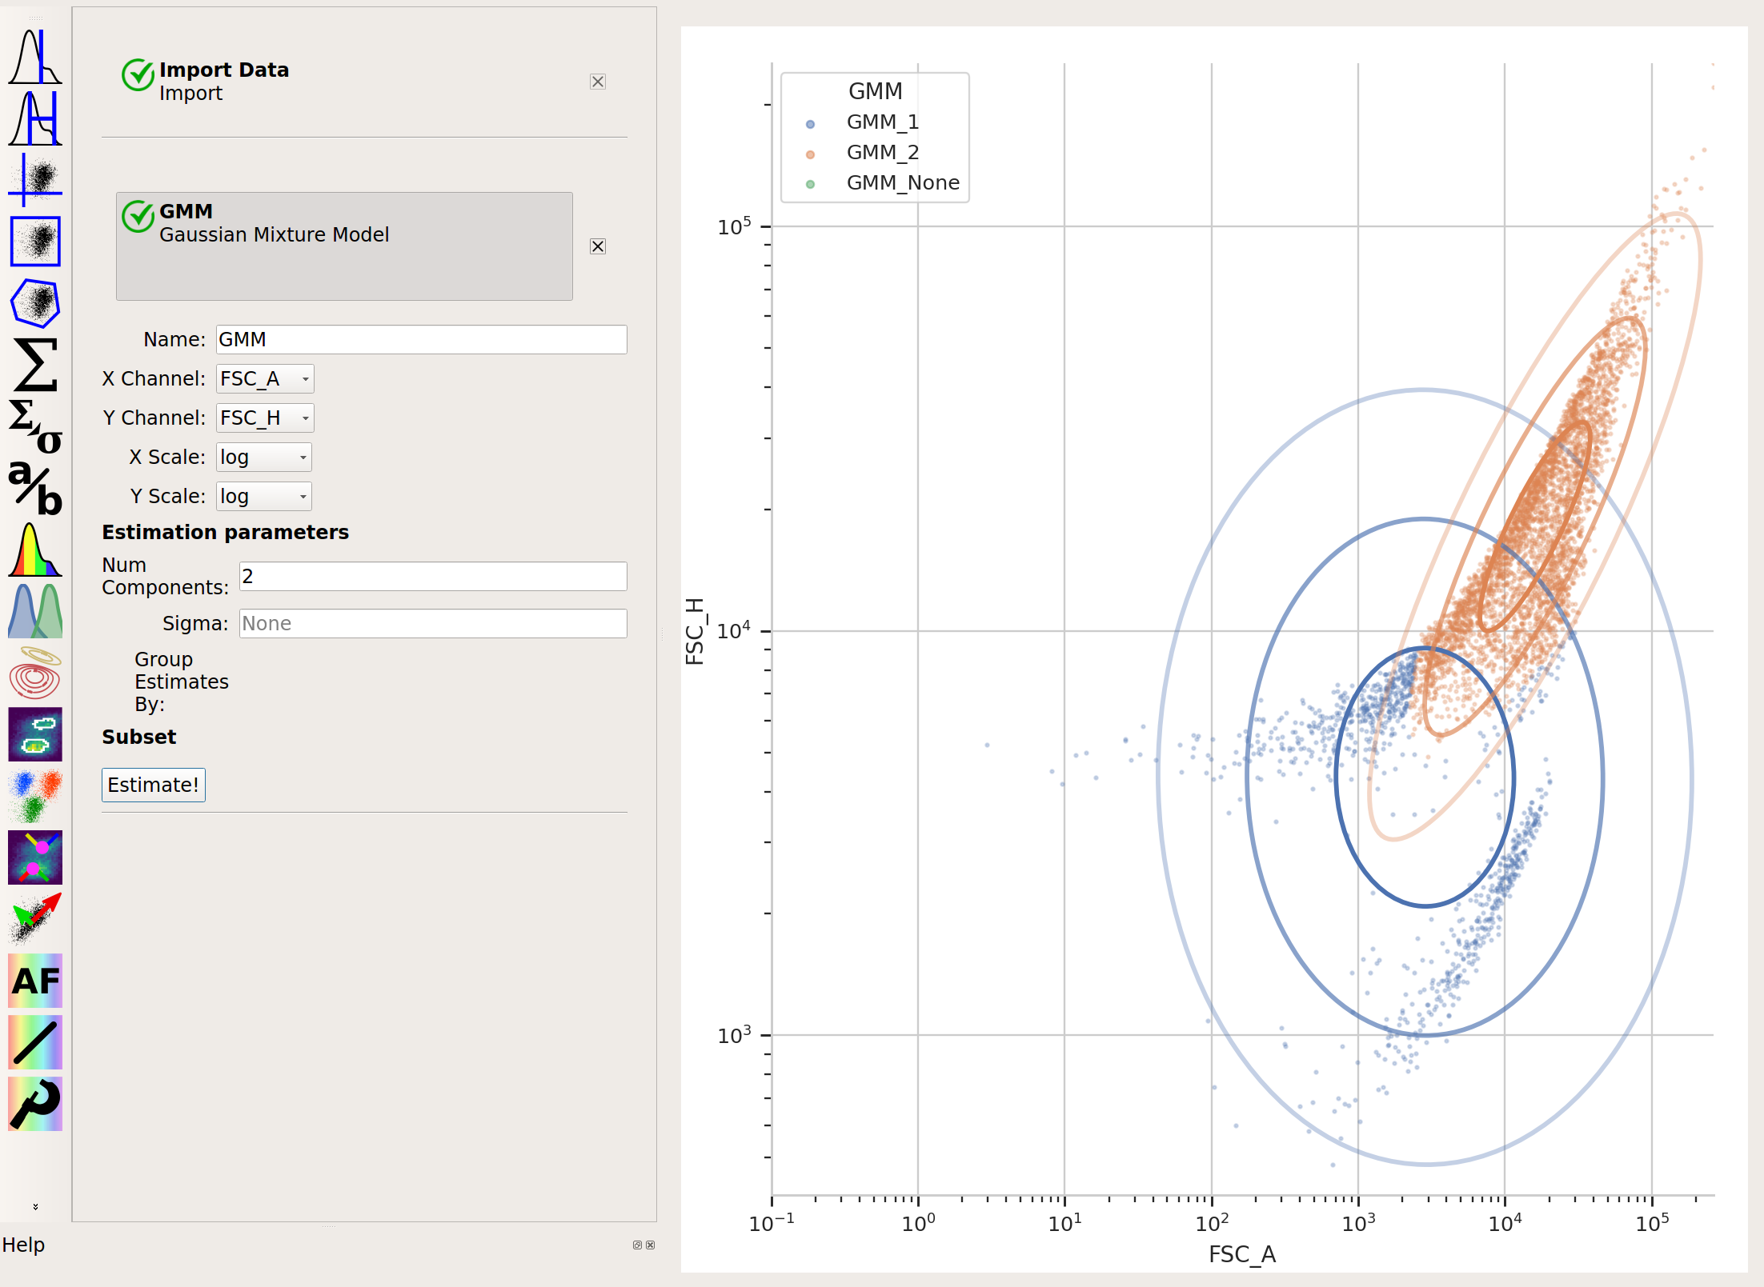Open the 2D Gaussian mixture model icon

(35, 673)
